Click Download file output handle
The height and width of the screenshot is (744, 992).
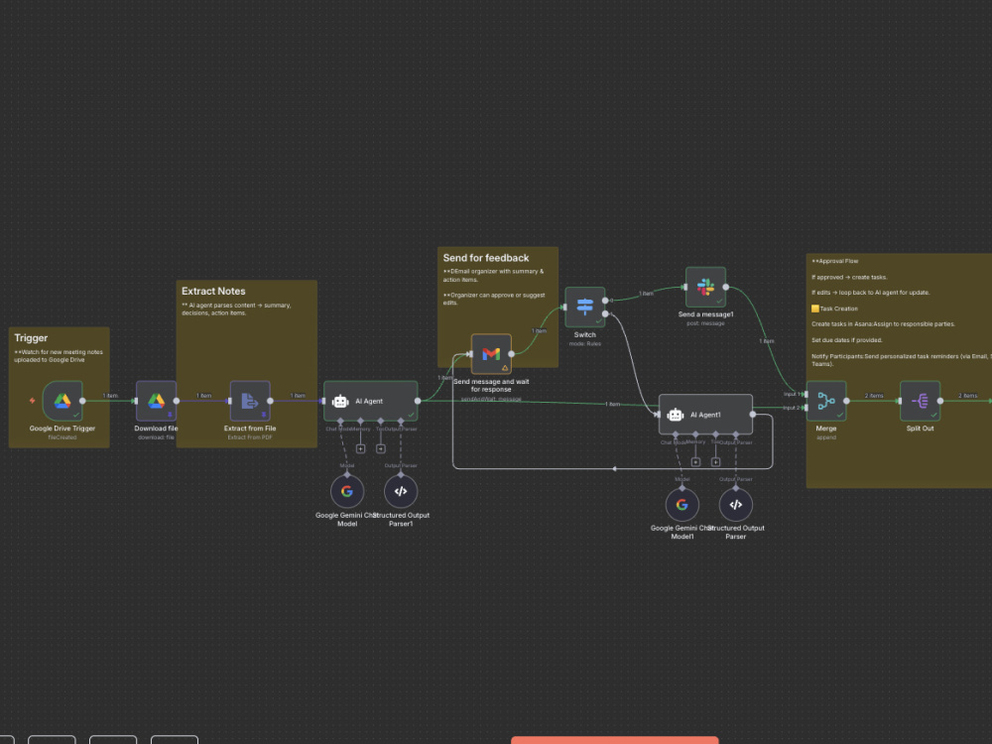click(x=177, y=401)
